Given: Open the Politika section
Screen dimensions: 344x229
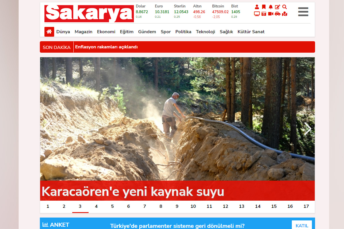Looking at the screenshot, I should 183,32.
